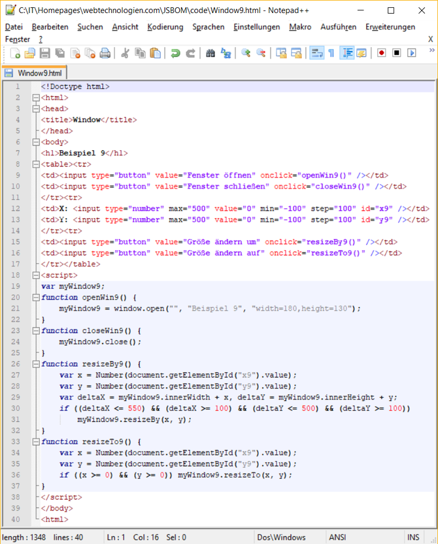Toggle the Indent guide toolbar button

pyautogui.click(x=346, y=53)
